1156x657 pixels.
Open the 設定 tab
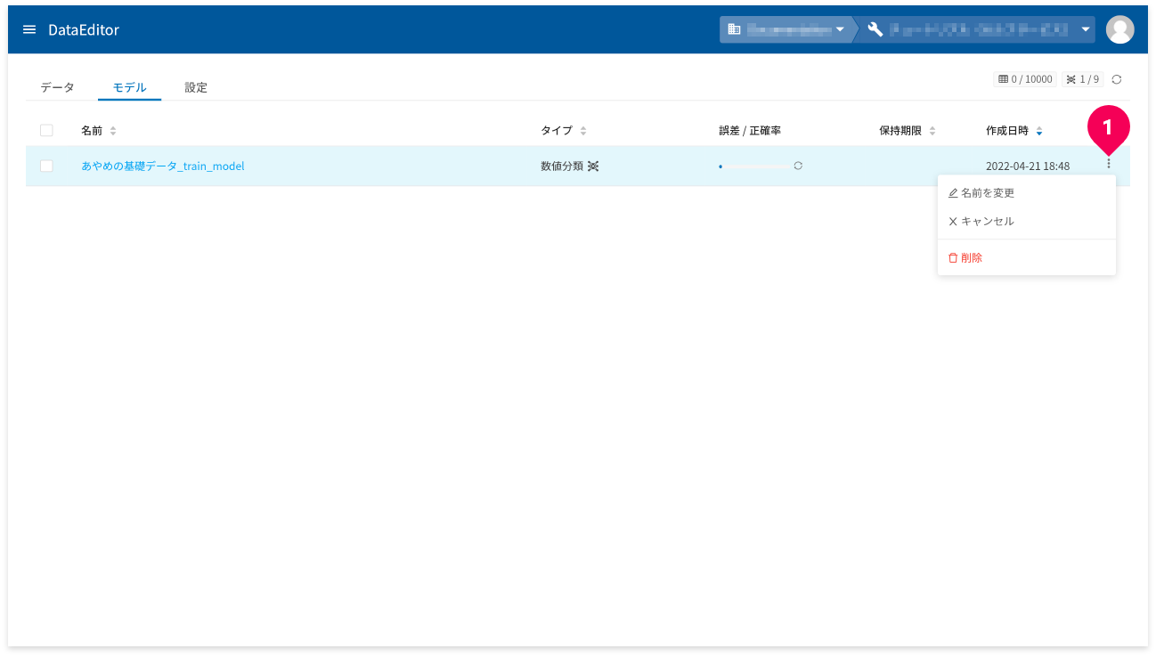pos(196,87)
